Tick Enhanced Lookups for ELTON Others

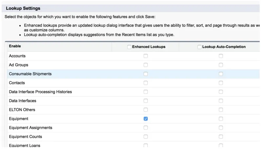tap(146, 110)
